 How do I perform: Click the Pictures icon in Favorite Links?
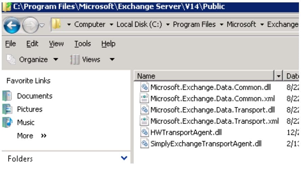point(7,109)
